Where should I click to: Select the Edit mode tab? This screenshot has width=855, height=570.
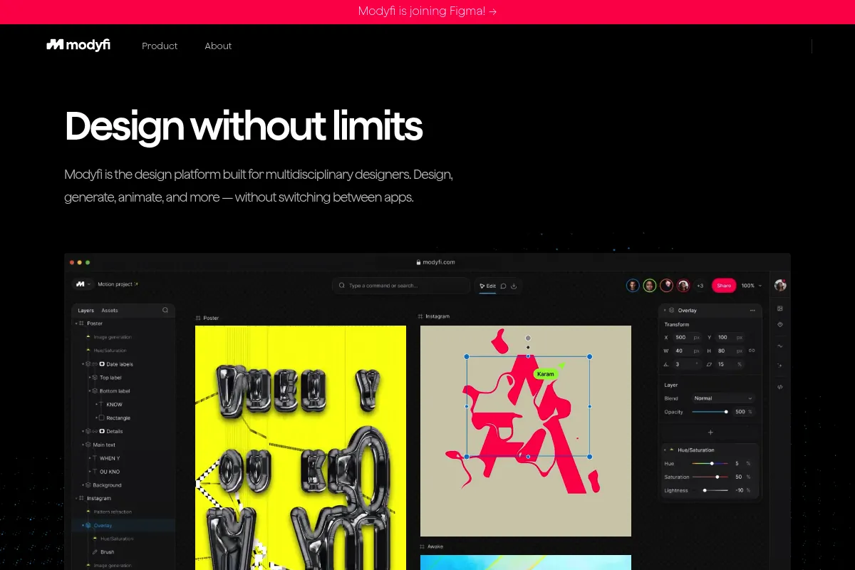click(x=487, y=286)
